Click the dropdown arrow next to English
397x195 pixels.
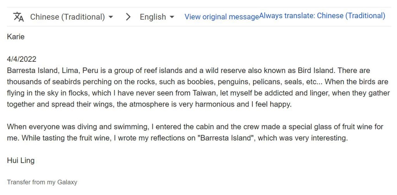point(172,17)
